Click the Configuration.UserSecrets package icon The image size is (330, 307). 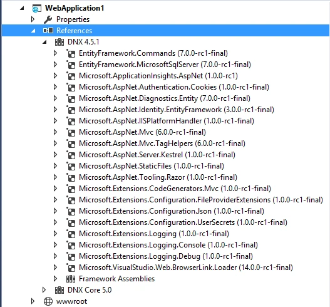click(x=71, y=222)
